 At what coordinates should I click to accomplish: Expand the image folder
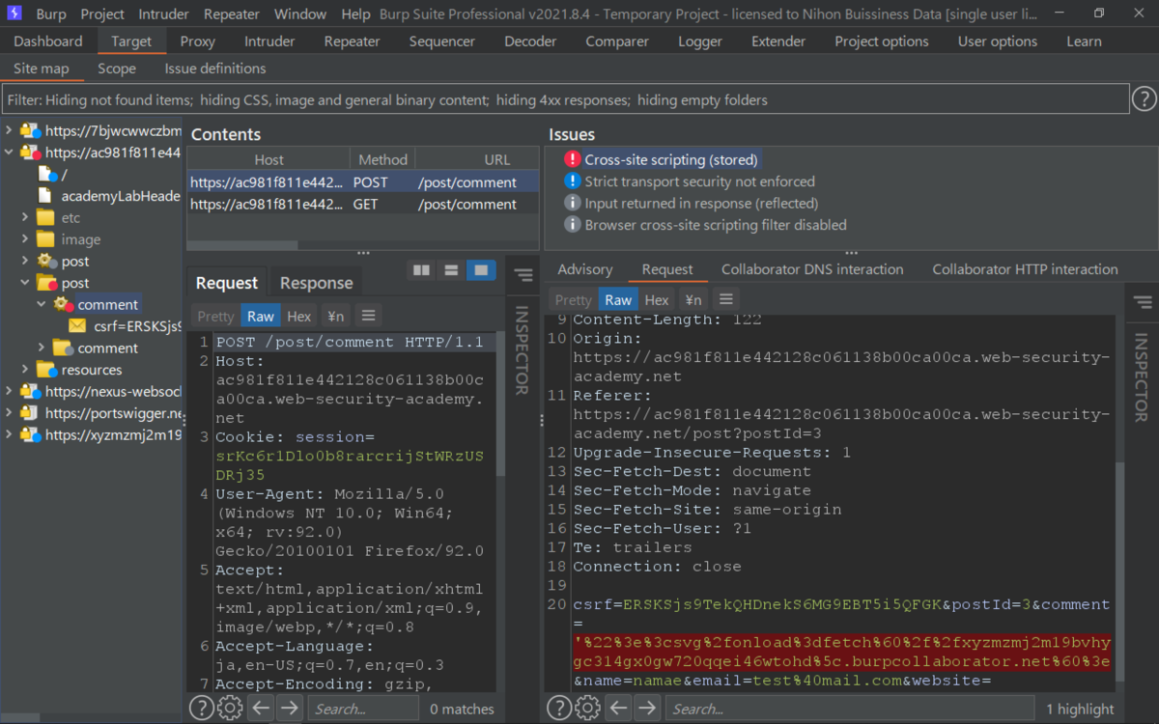click(26, 239)
